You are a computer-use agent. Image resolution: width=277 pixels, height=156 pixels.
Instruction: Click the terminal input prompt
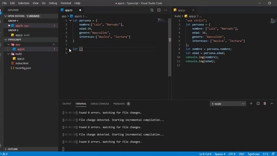(x=63, y=149)
